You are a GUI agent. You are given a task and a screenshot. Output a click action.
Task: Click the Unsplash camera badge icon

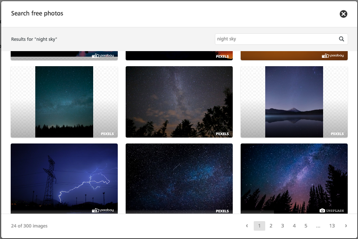coord(322,210)
